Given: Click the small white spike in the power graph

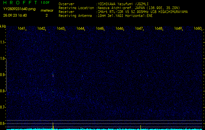Looking at the screenshot, I should pyautogui.click(x=140, y=126).
